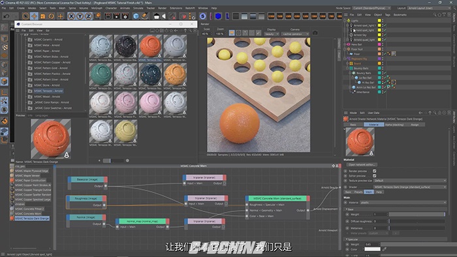
Task: Switch to Assign tab in Attributes
Action: [415, 125]
